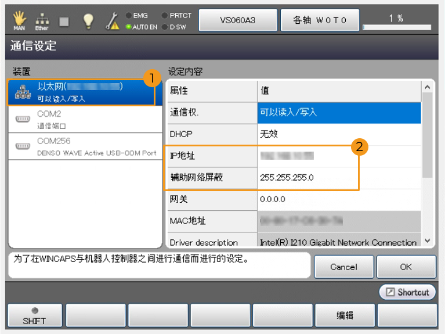
Task: Click the 网关 property label
Action: (212, 200)
